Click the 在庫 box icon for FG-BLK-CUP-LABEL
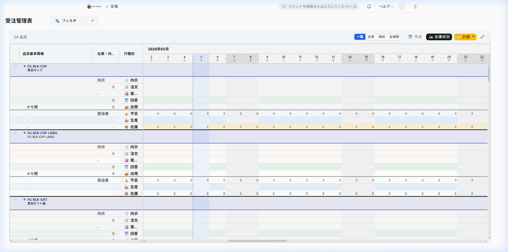 (x=126, y=194)
